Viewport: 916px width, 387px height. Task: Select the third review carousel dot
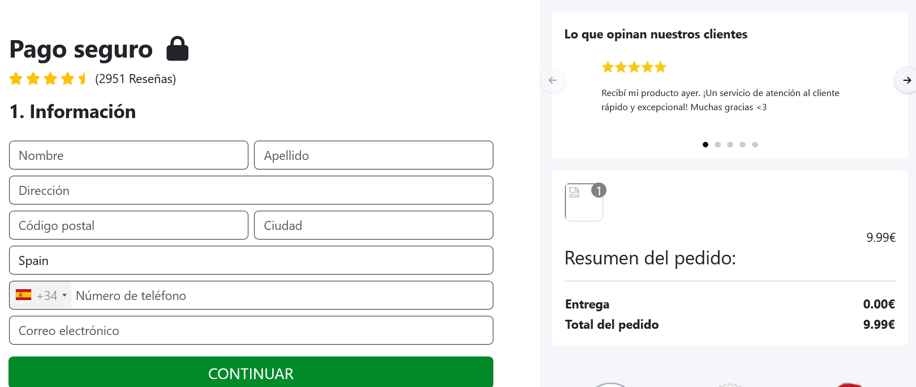click(x=730, y=145)
